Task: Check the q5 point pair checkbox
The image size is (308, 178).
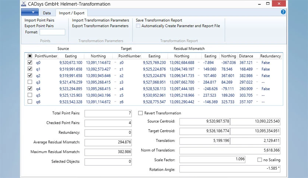Action: (x=30, y=95)
